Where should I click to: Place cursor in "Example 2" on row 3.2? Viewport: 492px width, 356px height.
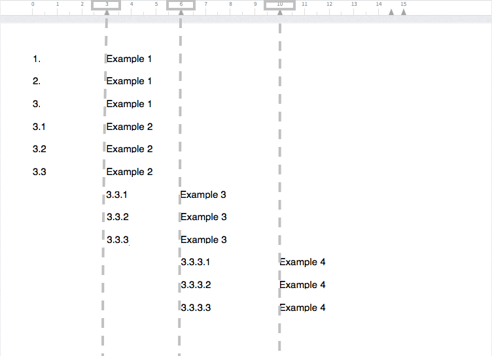coord(130,149)
